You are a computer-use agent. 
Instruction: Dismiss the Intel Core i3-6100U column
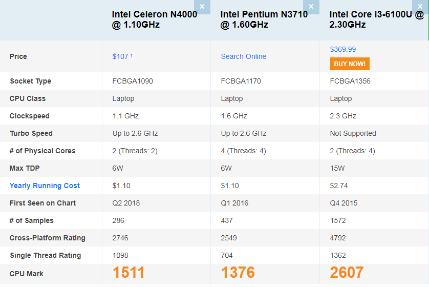(420, 6)
